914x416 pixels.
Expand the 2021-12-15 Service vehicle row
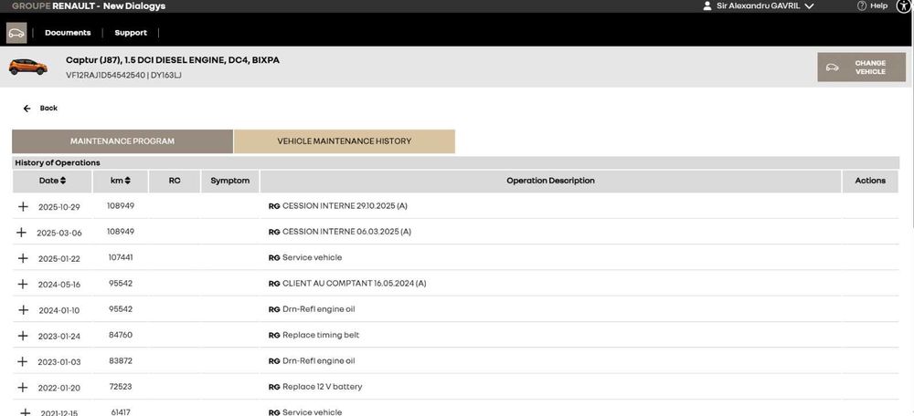tap(25, 412)
